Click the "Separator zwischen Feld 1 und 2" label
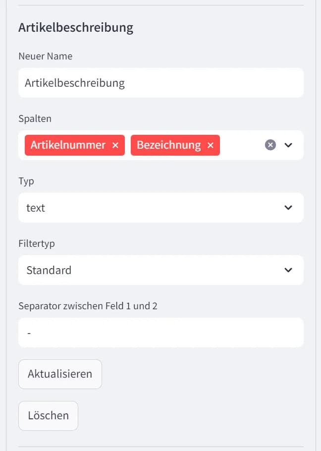The width and height of the screenshot is (321, 451). tap(88, 306)
